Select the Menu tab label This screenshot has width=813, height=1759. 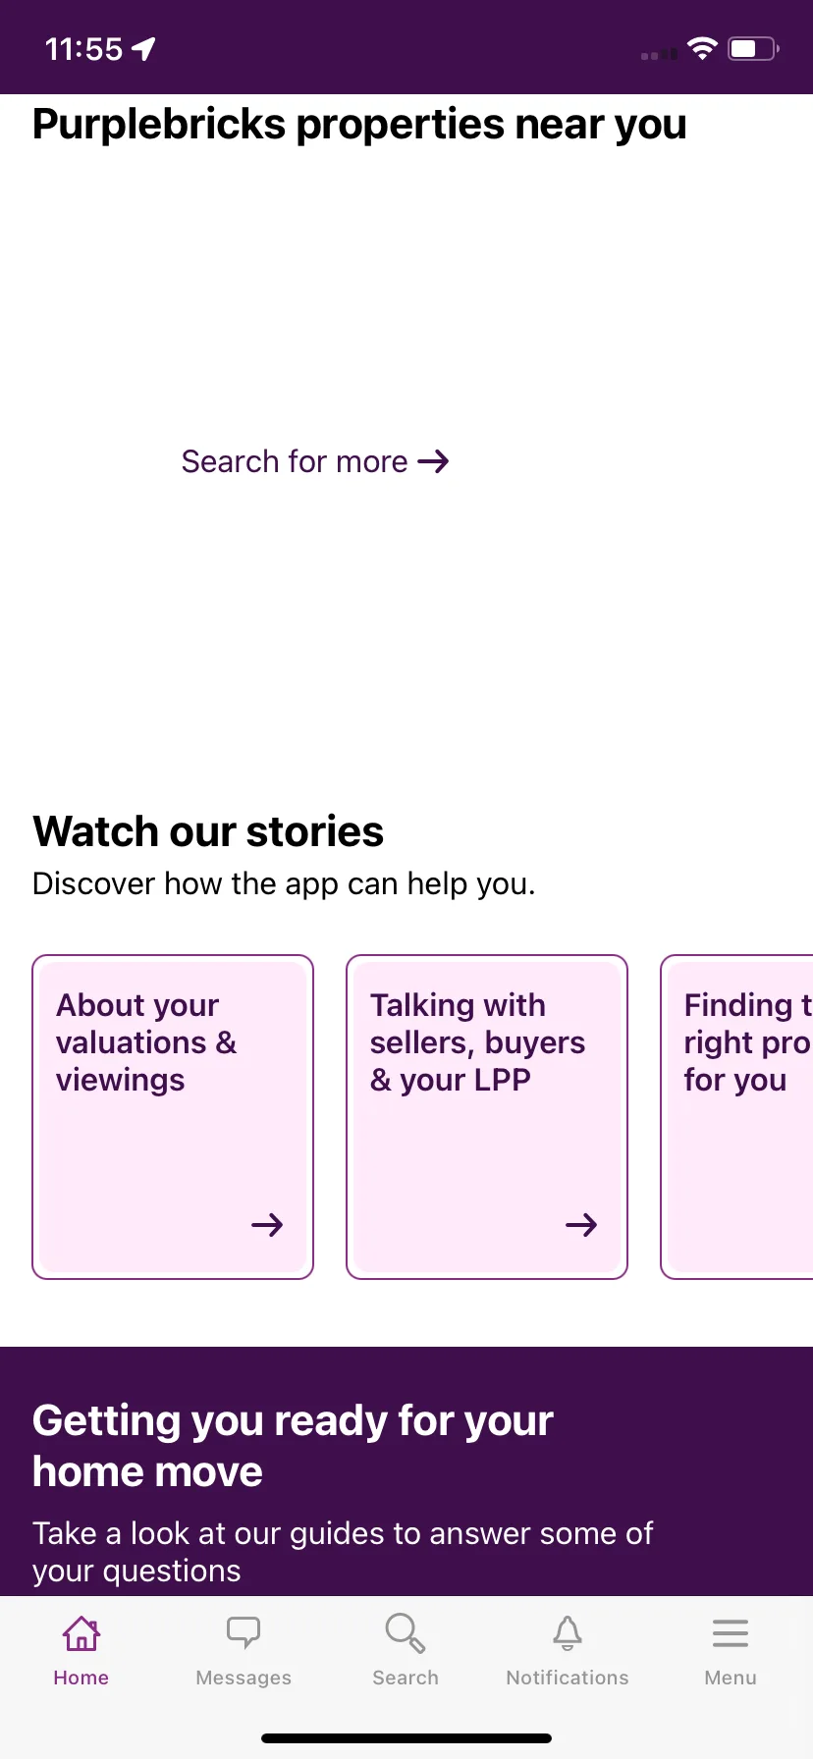click(x=731, y=1678)
